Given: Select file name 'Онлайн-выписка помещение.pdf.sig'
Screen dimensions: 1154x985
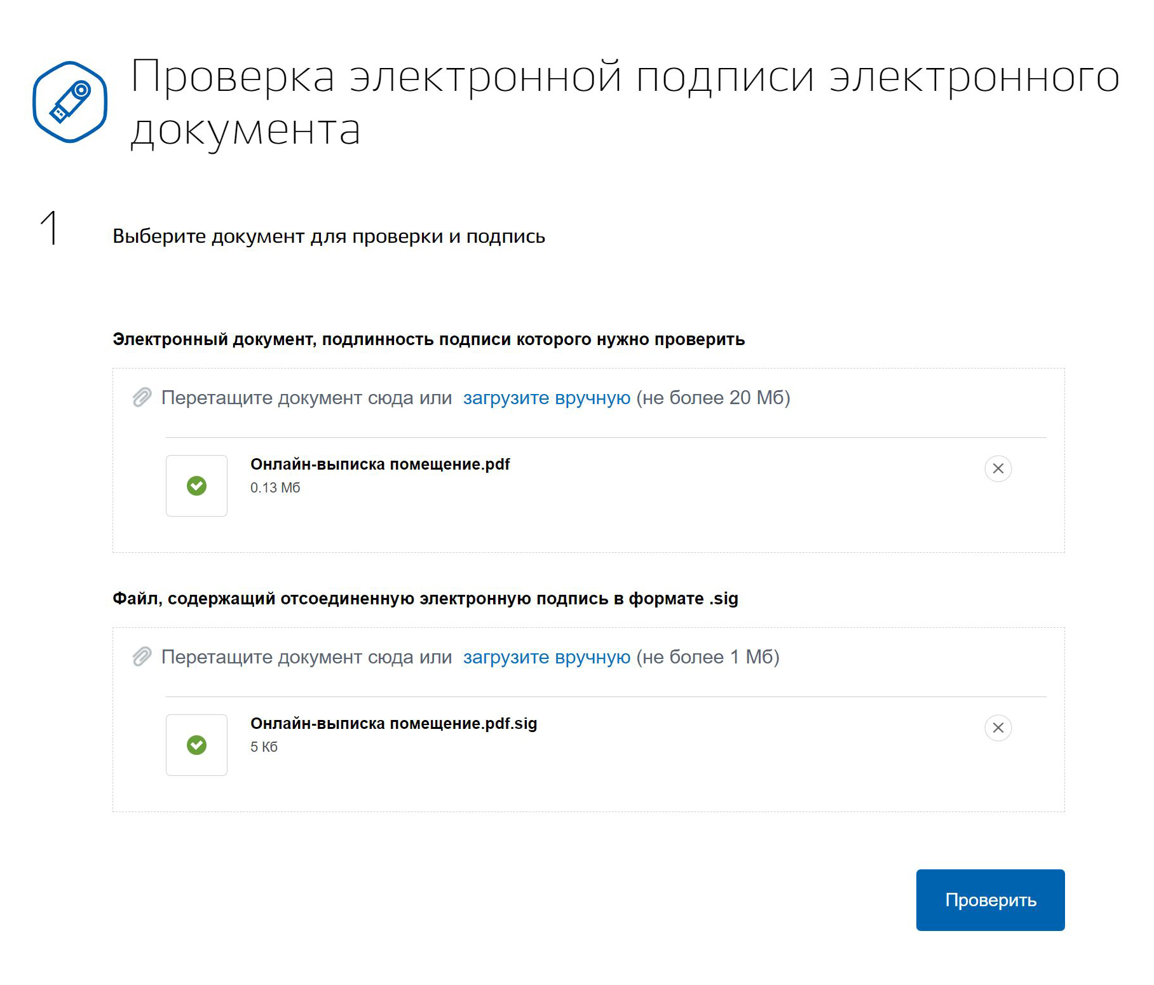Looking at the screenshot, I should point(394,724).
